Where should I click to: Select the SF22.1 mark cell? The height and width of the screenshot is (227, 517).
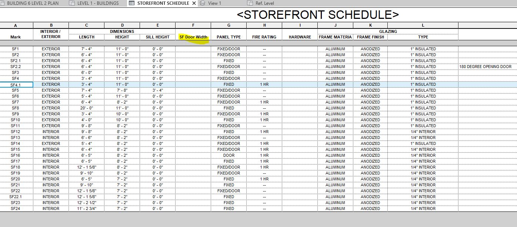click(16, 197)
